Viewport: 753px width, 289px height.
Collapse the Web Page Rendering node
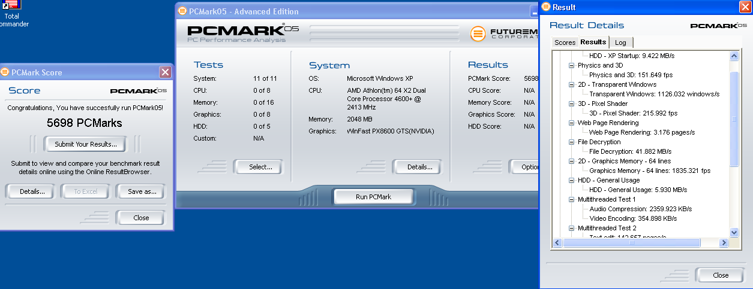click(572, 123)
